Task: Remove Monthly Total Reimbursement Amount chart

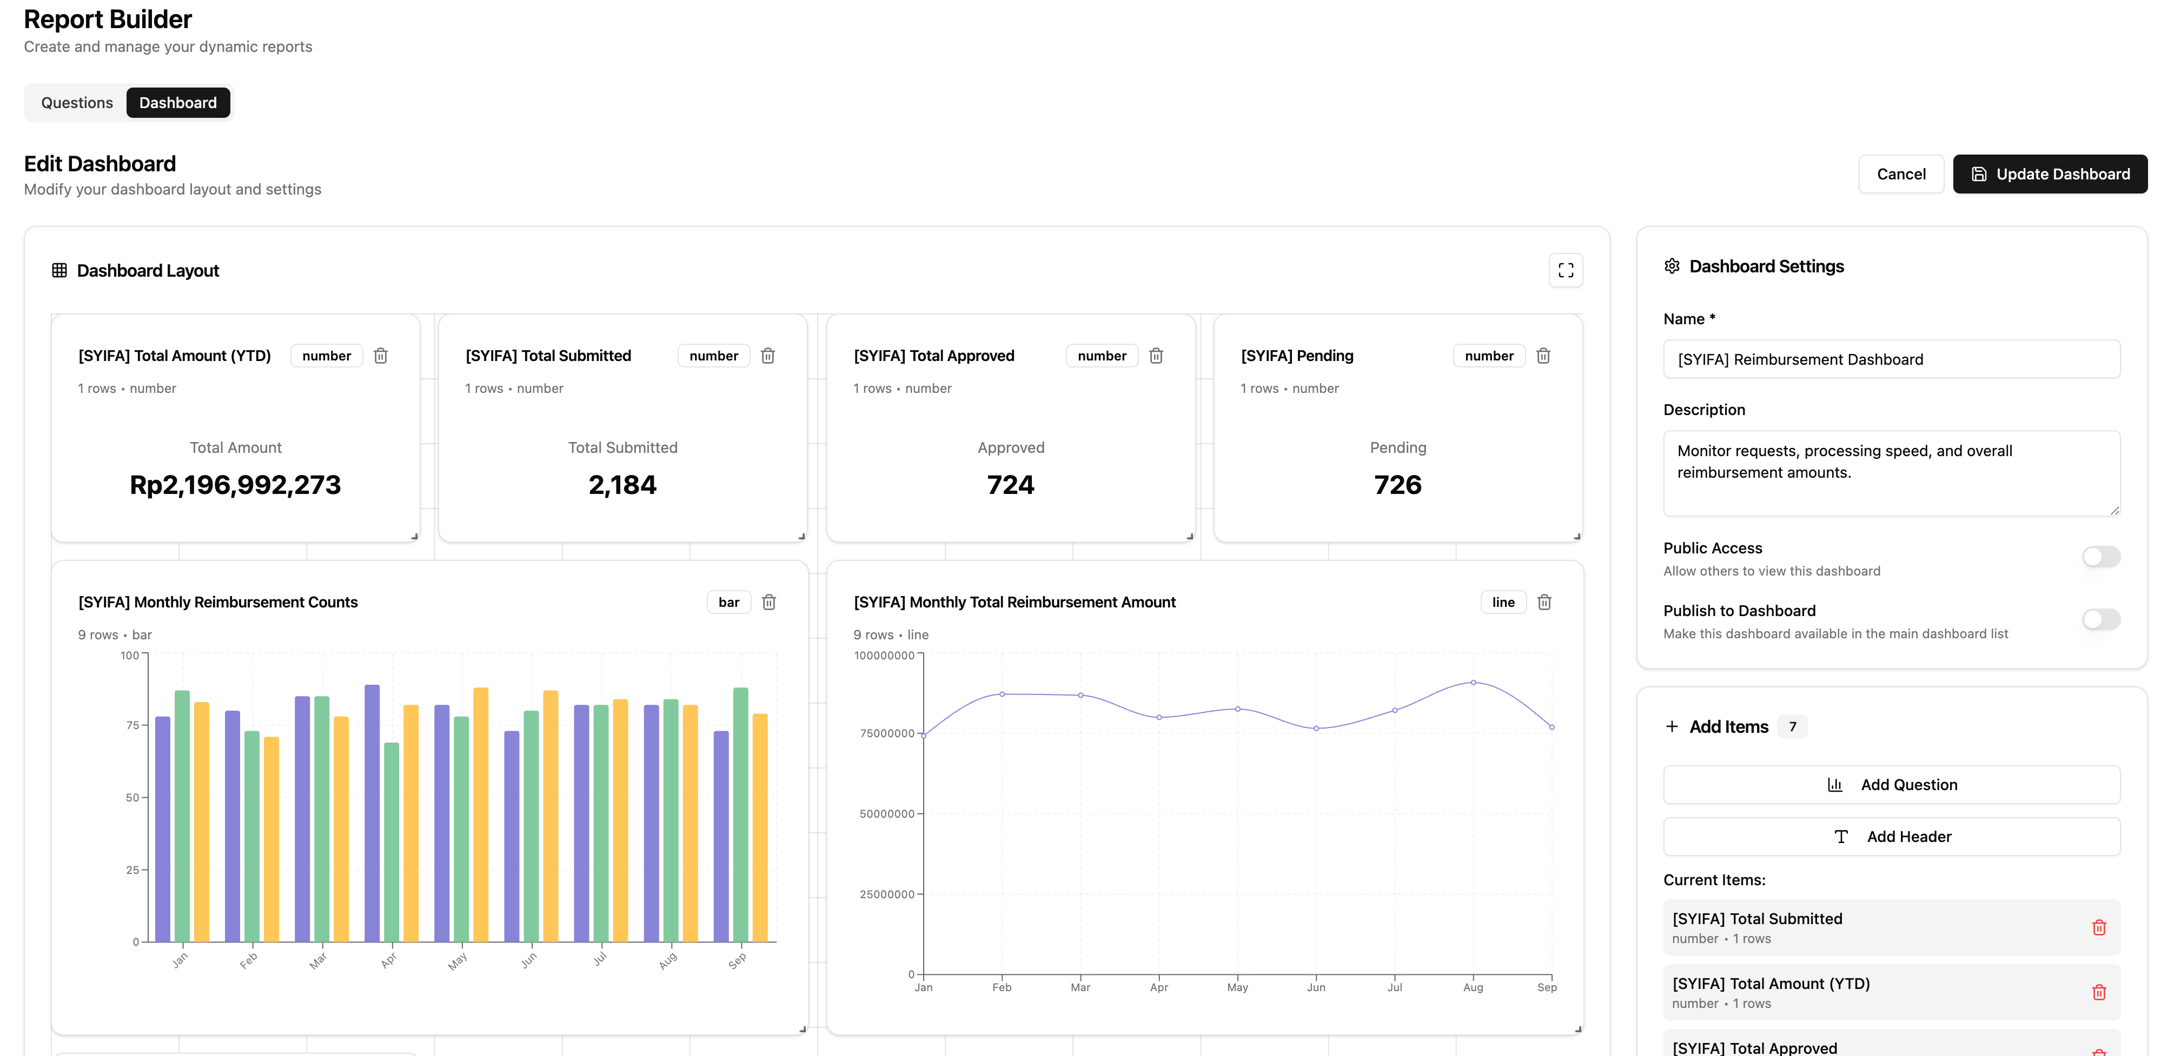Action: (x=1544, y=601)
